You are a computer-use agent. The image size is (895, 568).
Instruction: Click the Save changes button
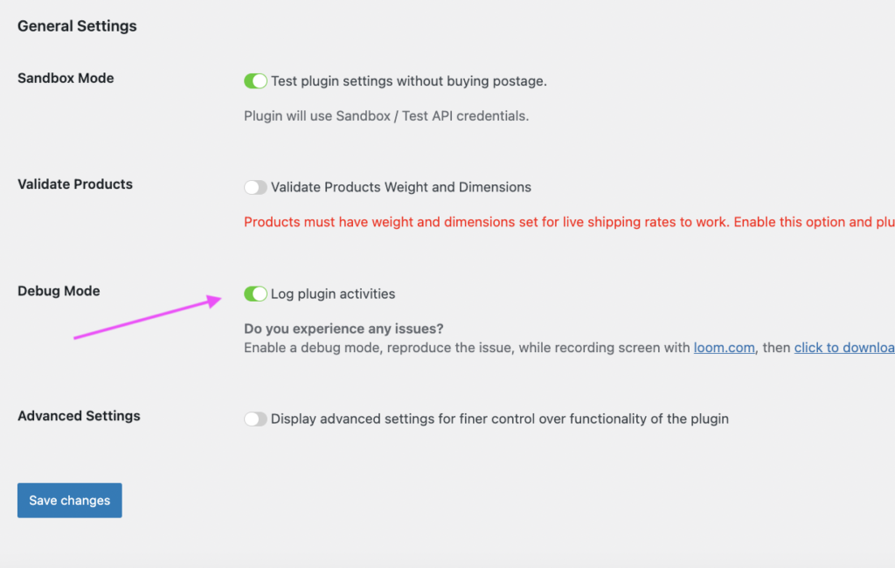[x=70, y=501]
